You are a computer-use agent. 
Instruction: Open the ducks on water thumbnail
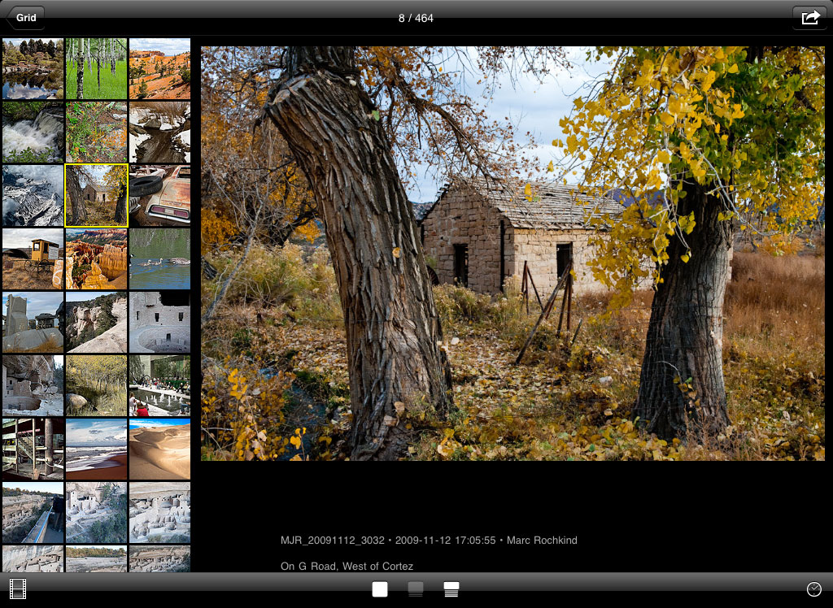159,258
